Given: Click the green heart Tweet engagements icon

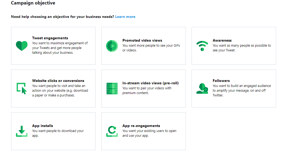Looking at the screenshot, I should [x=22, y=46].
